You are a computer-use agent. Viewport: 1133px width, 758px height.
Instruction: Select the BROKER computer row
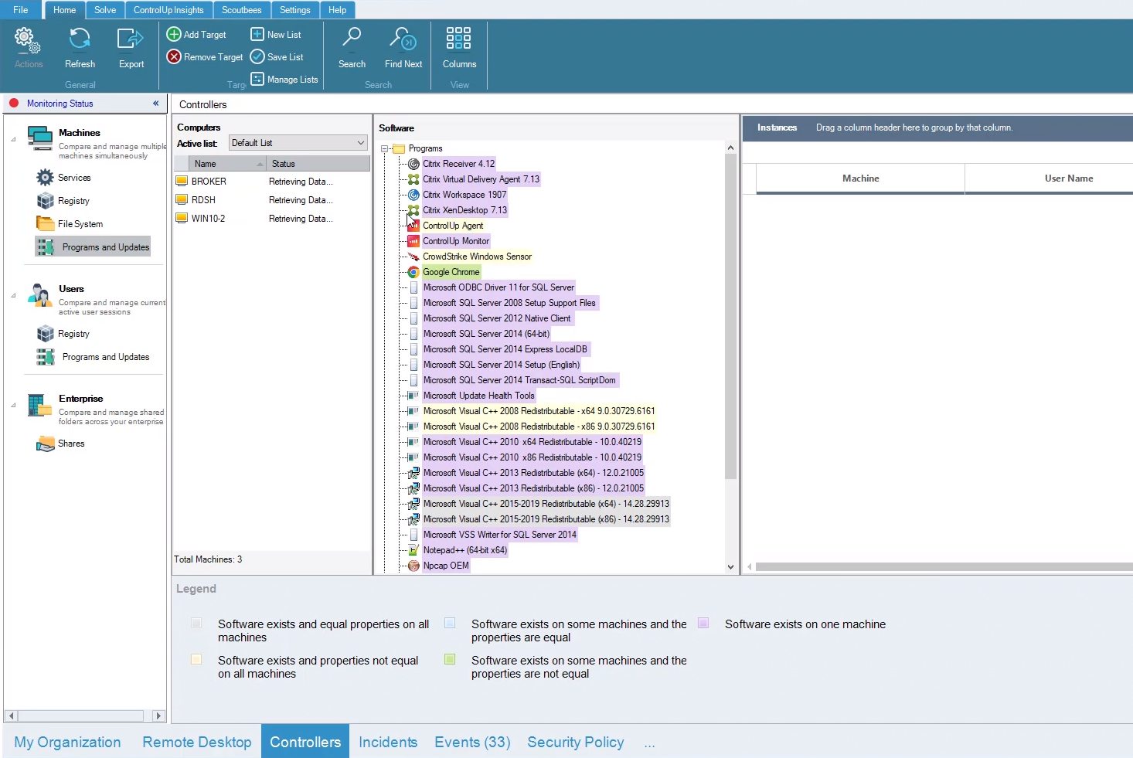[x=271, y=182]
